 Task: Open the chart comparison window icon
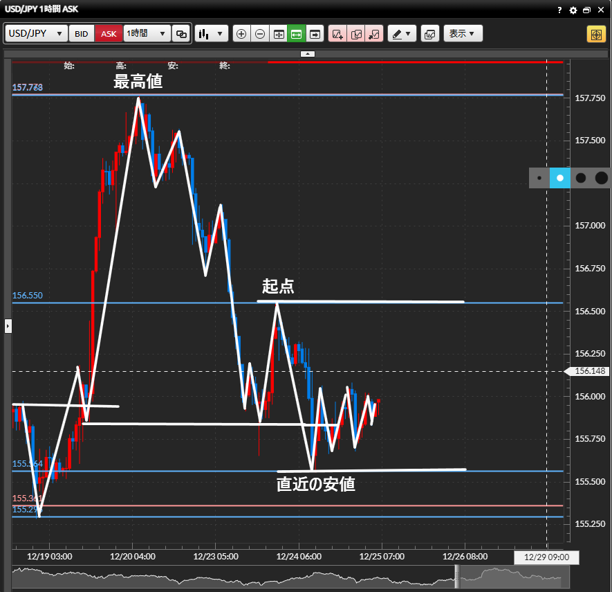tap(429, 34)
